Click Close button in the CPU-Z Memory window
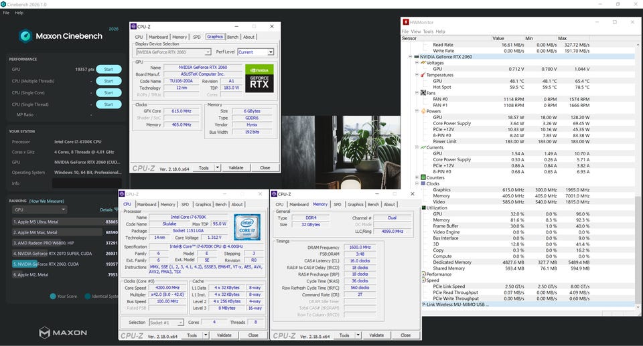Viewport: 643px width, 346px height. point(406,335)
